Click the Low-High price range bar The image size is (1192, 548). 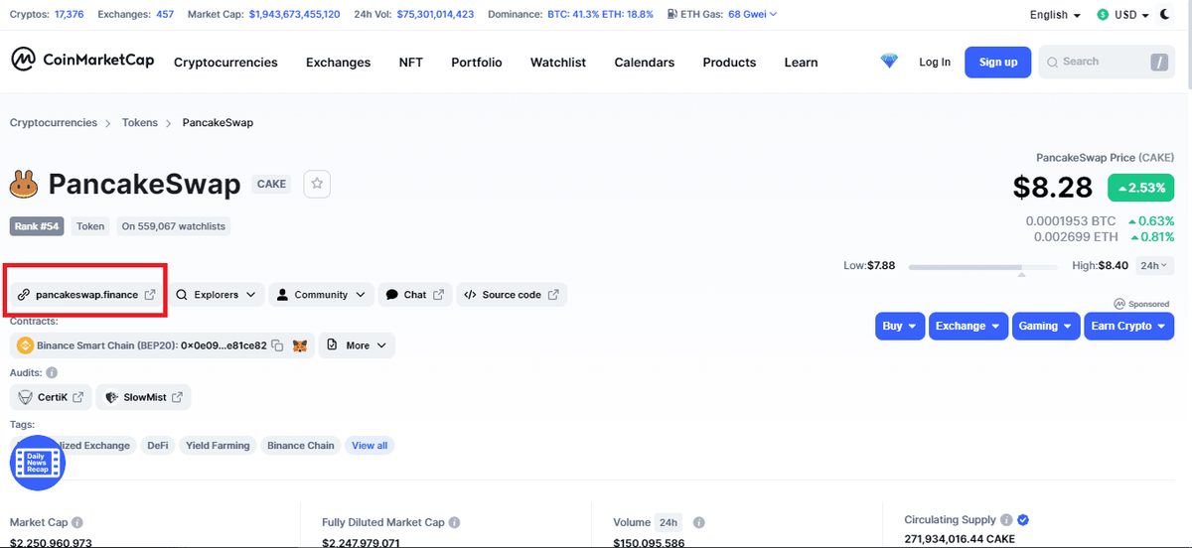983,266
